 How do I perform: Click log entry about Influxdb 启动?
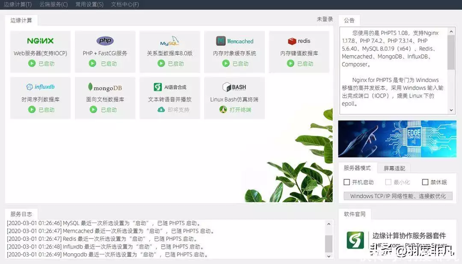(106, 246)
